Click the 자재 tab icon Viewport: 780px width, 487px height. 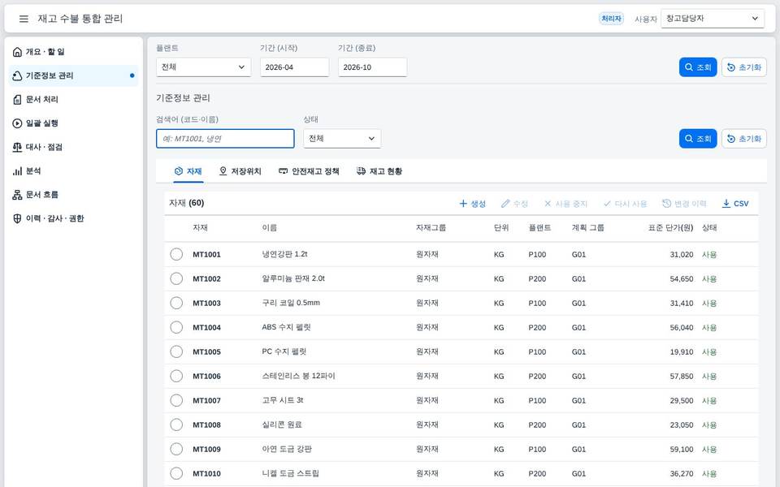click(179, 171)
